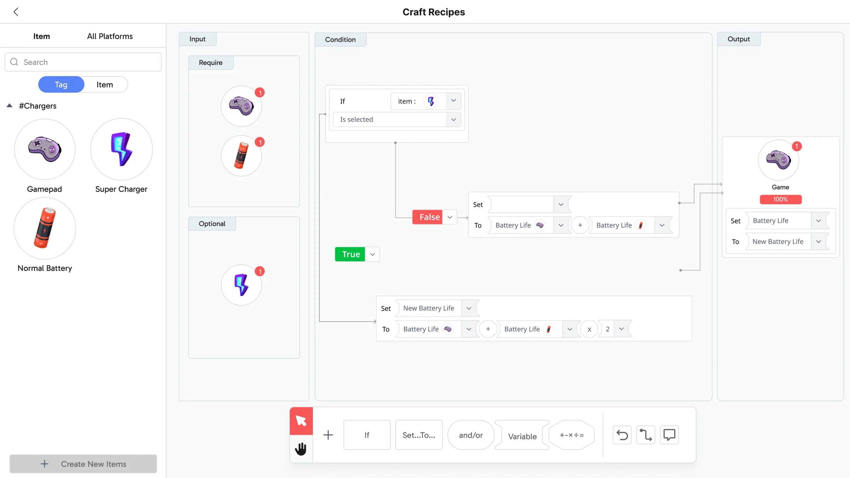Add an and/or block from toolbar

[x=471, y=435]
